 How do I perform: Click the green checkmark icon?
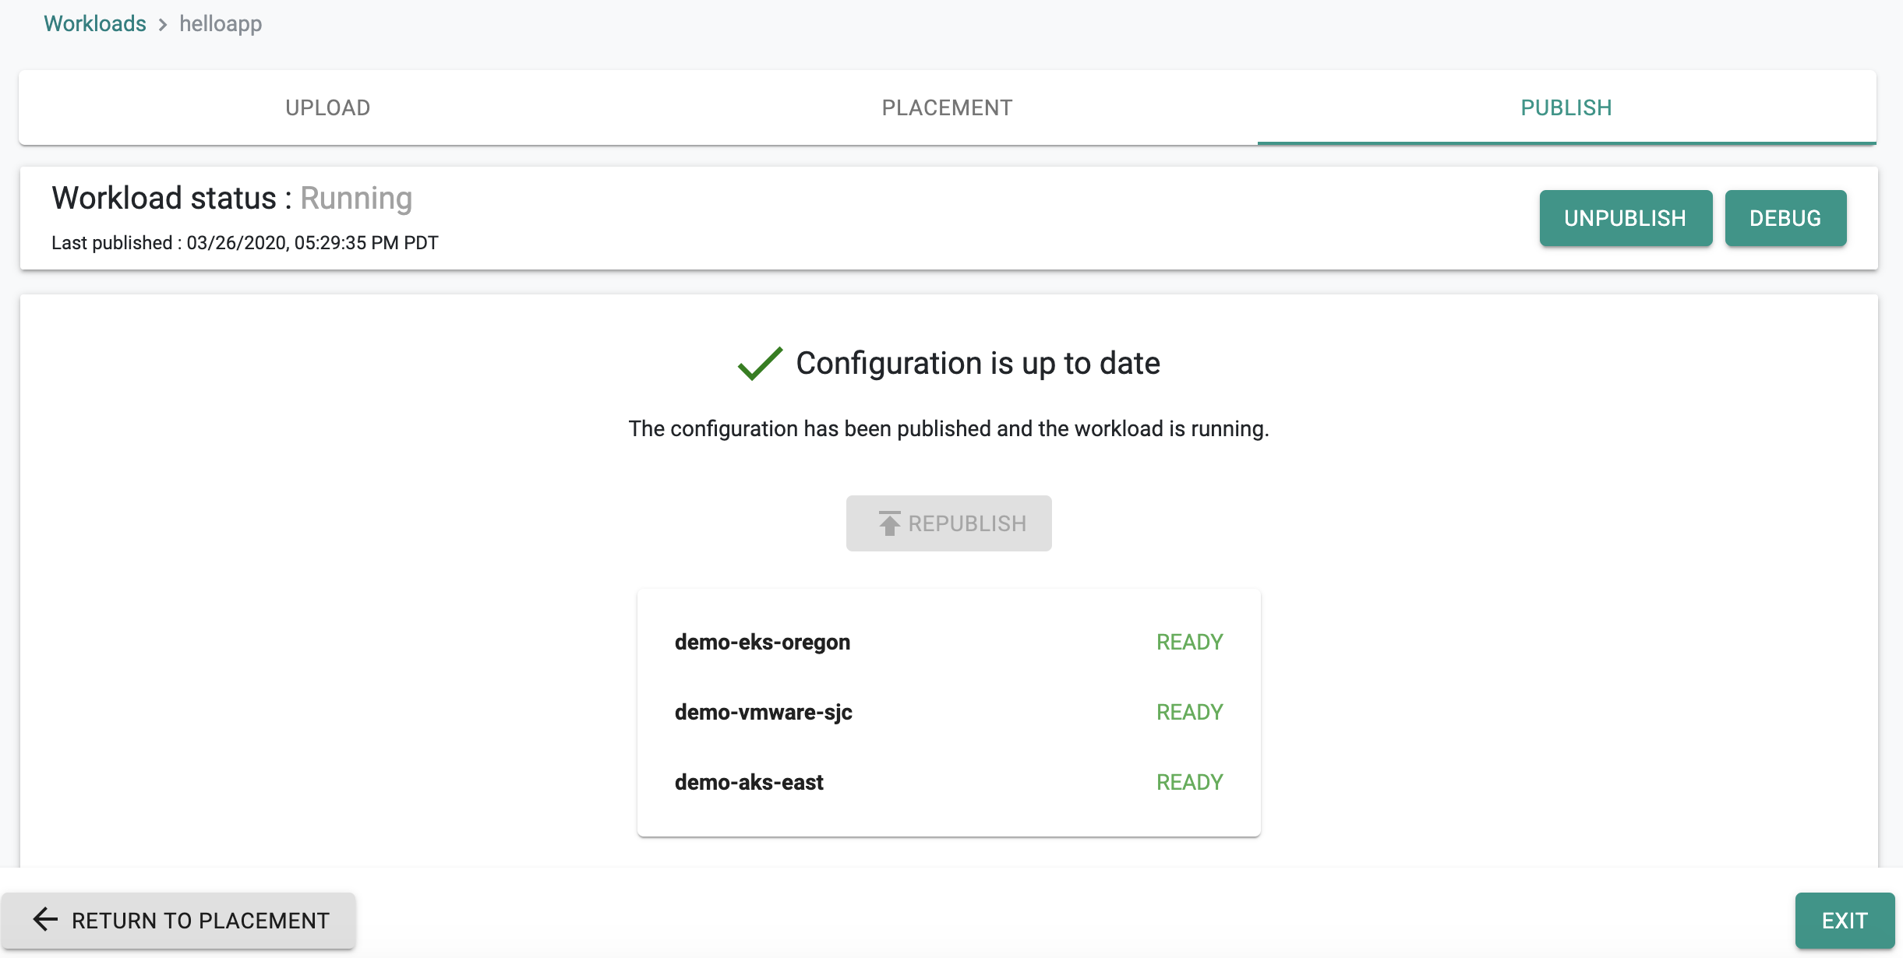[x=760, y=363]
